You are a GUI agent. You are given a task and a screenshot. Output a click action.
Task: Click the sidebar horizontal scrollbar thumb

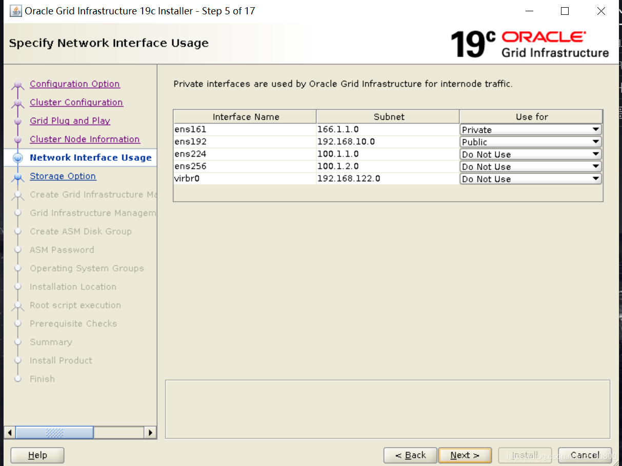click(x=54, y=433)
